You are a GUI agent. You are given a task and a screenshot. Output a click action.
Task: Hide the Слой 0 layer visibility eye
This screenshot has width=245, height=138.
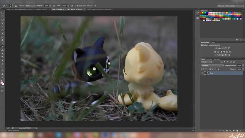pos(202,73)
